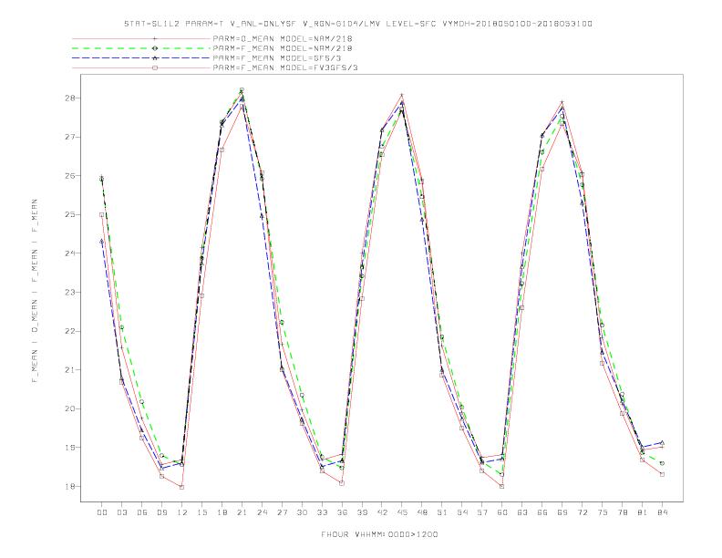Viewport: 722px width, 558px height.
Task: Click y-axis tick label 19
Action: [x=70, y=448]
